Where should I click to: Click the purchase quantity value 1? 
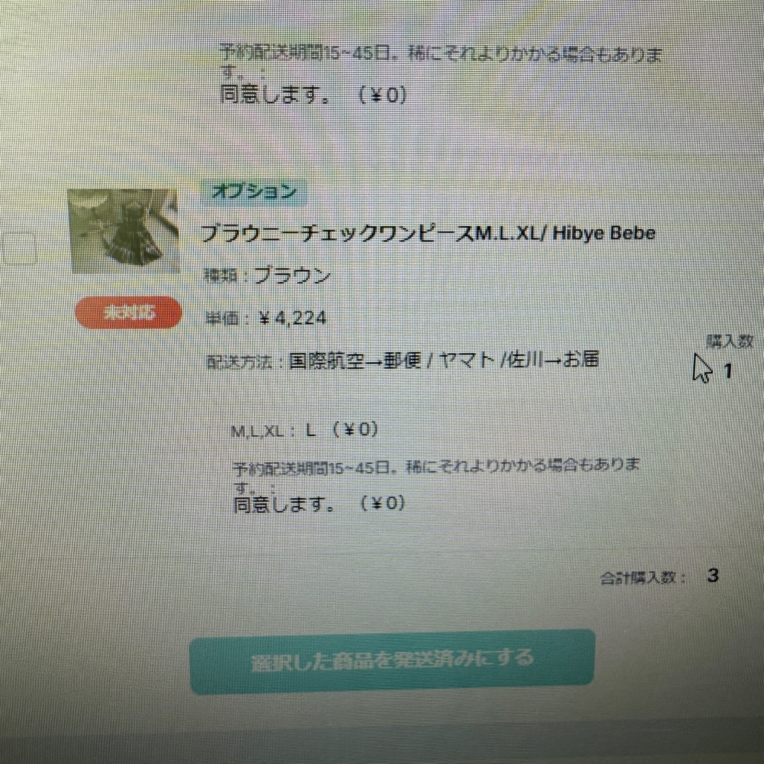click(728, 372)
